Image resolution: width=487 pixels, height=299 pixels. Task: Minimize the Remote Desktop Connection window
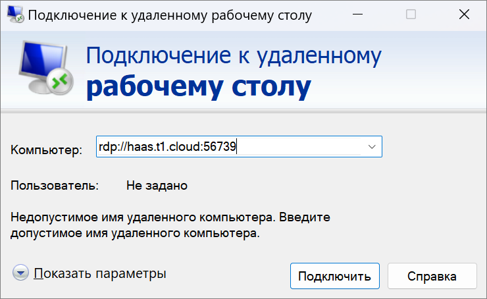[358, 14]
